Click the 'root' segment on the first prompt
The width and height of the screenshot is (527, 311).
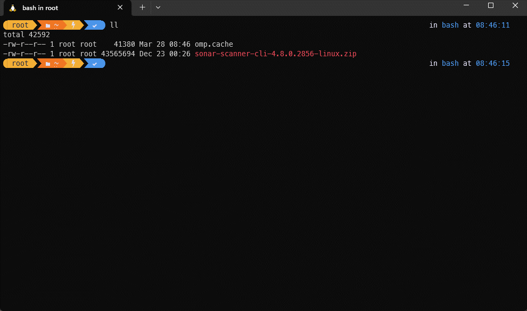(20, 25)
